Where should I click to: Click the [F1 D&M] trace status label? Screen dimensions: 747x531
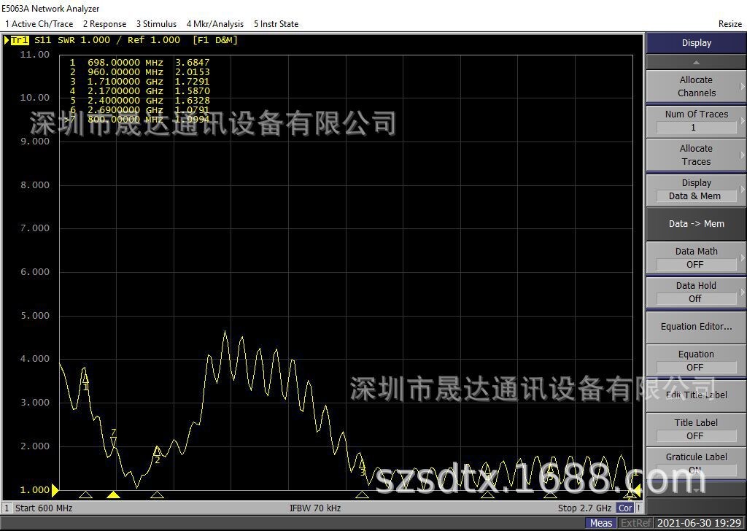tap(215, 40)
